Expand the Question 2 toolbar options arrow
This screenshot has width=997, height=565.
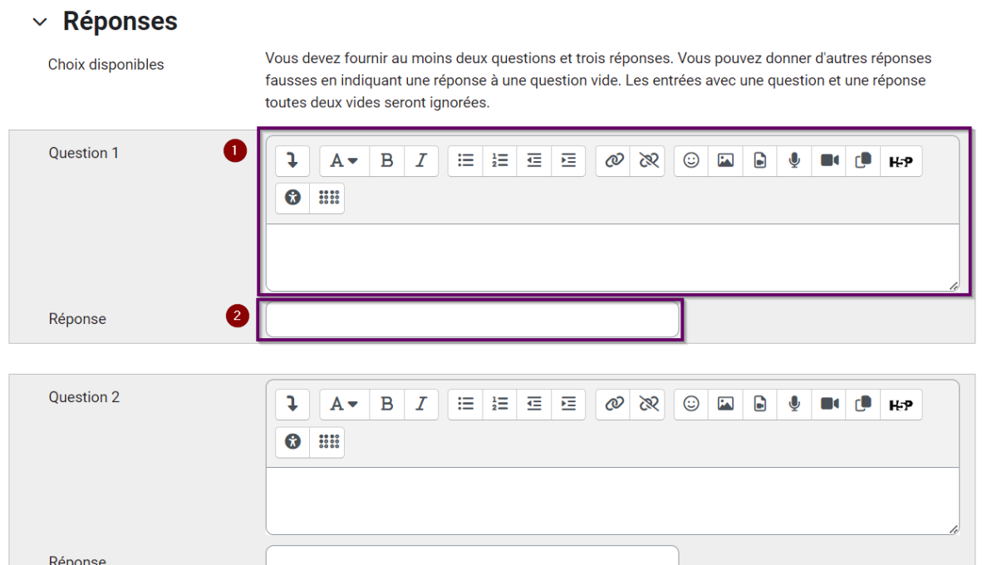click(x=292, y=405)
